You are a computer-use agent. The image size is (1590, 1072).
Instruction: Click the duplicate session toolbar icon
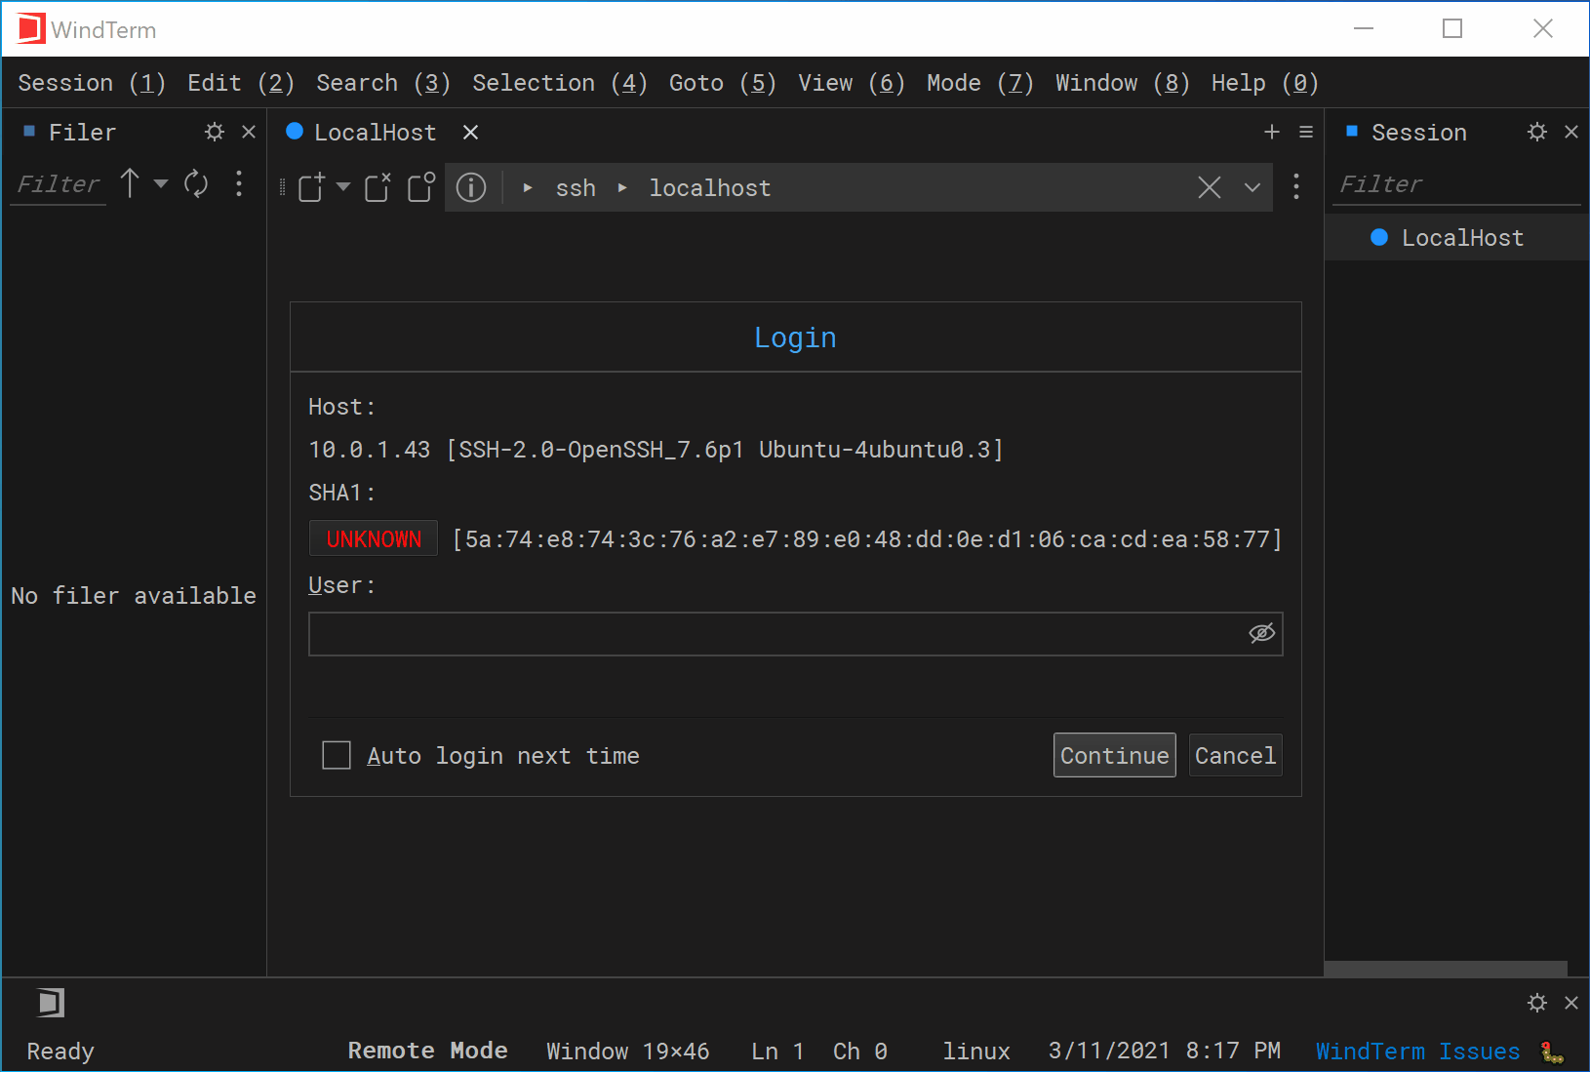421,186
